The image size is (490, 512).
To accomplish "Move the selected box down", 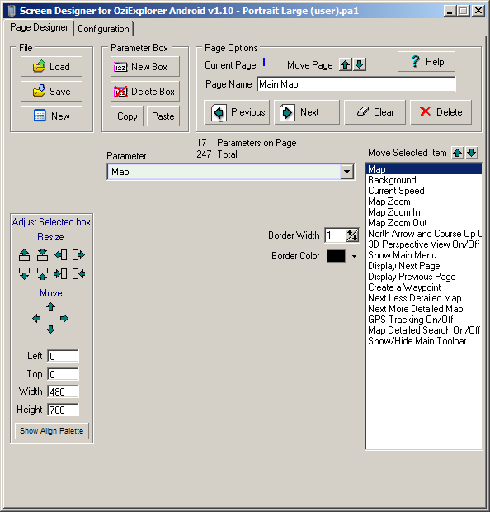I will [50, 329].
